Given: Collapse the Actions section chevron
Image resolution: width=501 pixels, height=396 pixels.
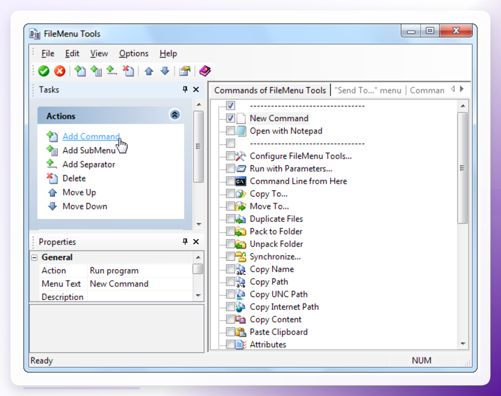Looking at the screenshot, I should (175, 114).
